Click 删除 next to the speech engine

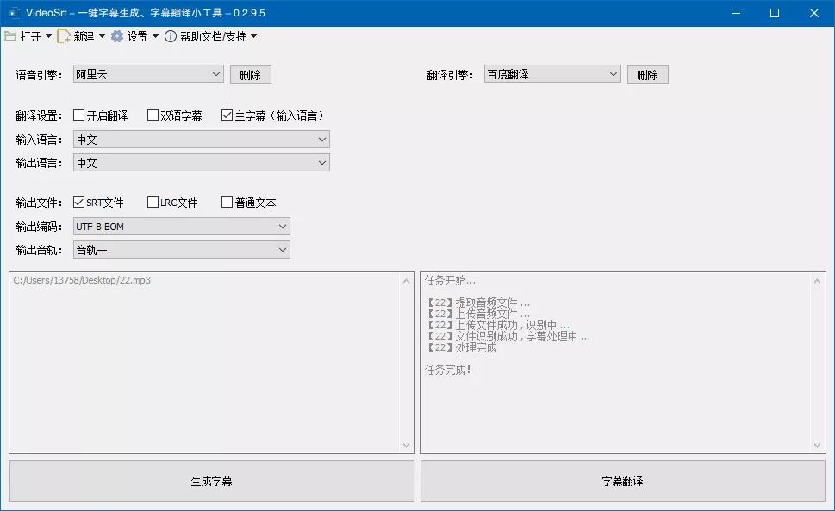[250, 74]
